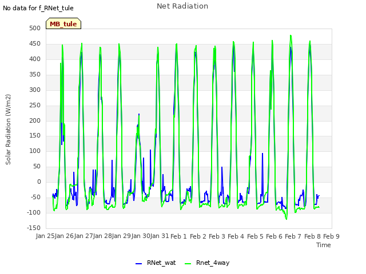The height and width of the screenshot is (274, 366).
Task: Click the -100 y-axis tick label
Action: coord(34,212)
